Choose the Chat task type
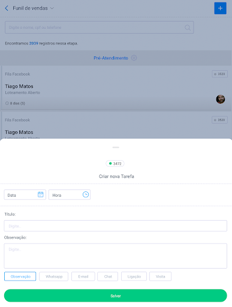This screenshot has height=307, width=232. (108, 276)
